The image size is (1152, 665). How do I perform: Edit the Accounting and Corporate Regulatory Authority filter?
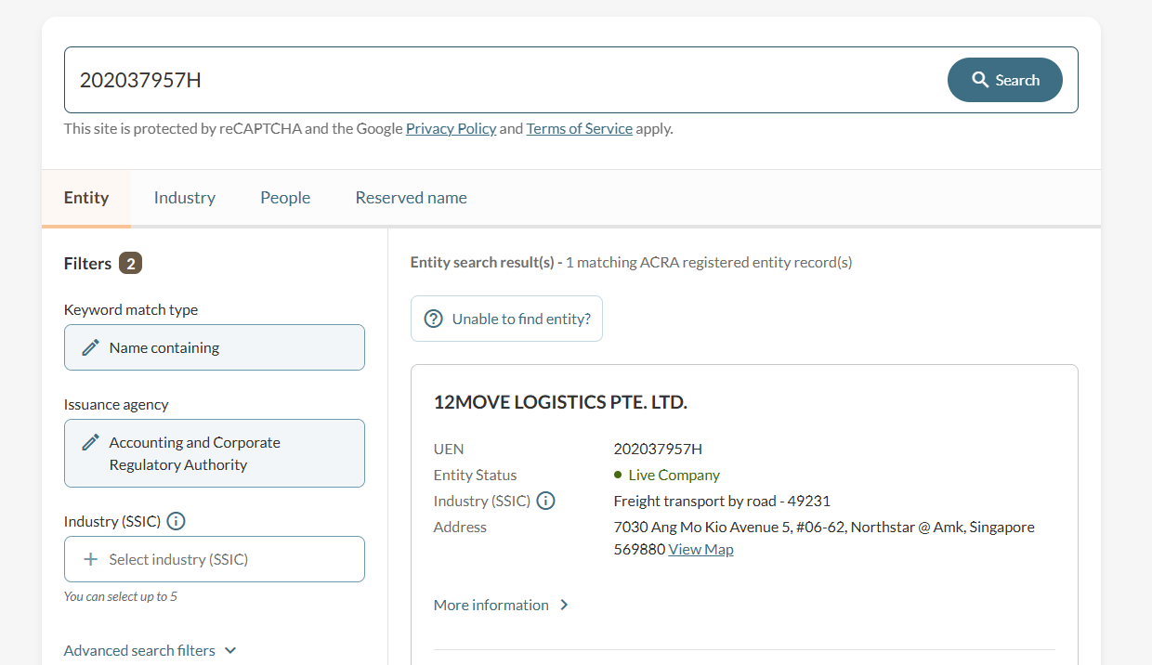[x=215, y=453]
